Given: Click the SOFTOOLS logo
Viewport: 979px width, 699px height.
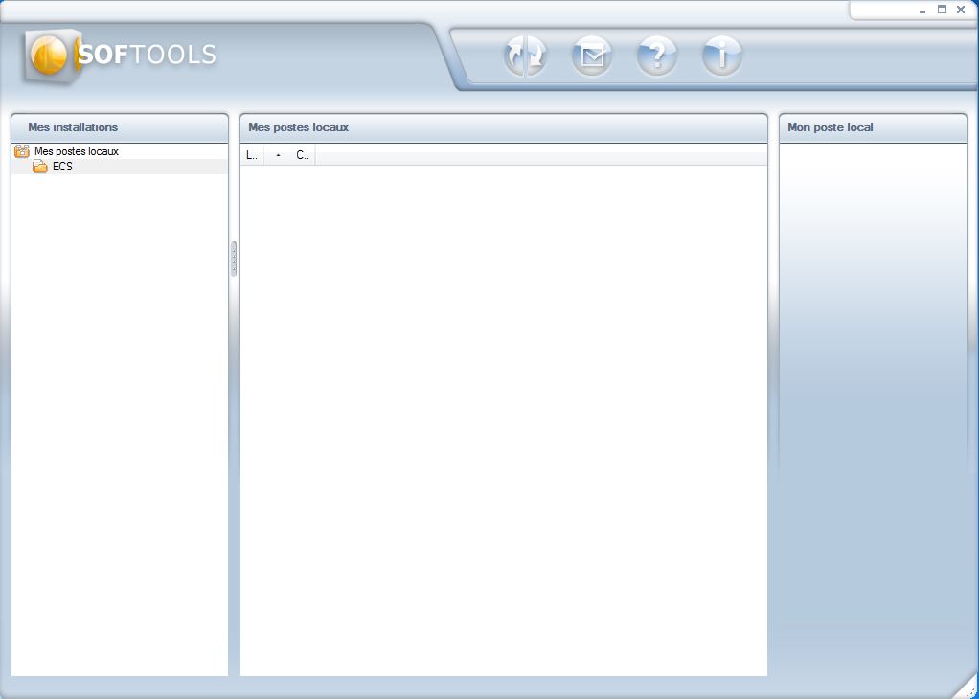Looking at the screenshot, I should (121, 55).
